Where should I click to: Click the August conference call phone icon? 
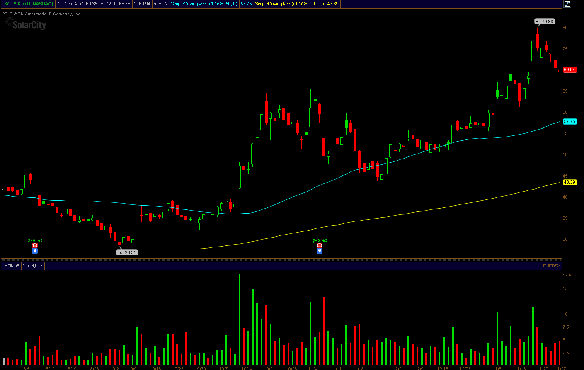click(x=35, y=245)
